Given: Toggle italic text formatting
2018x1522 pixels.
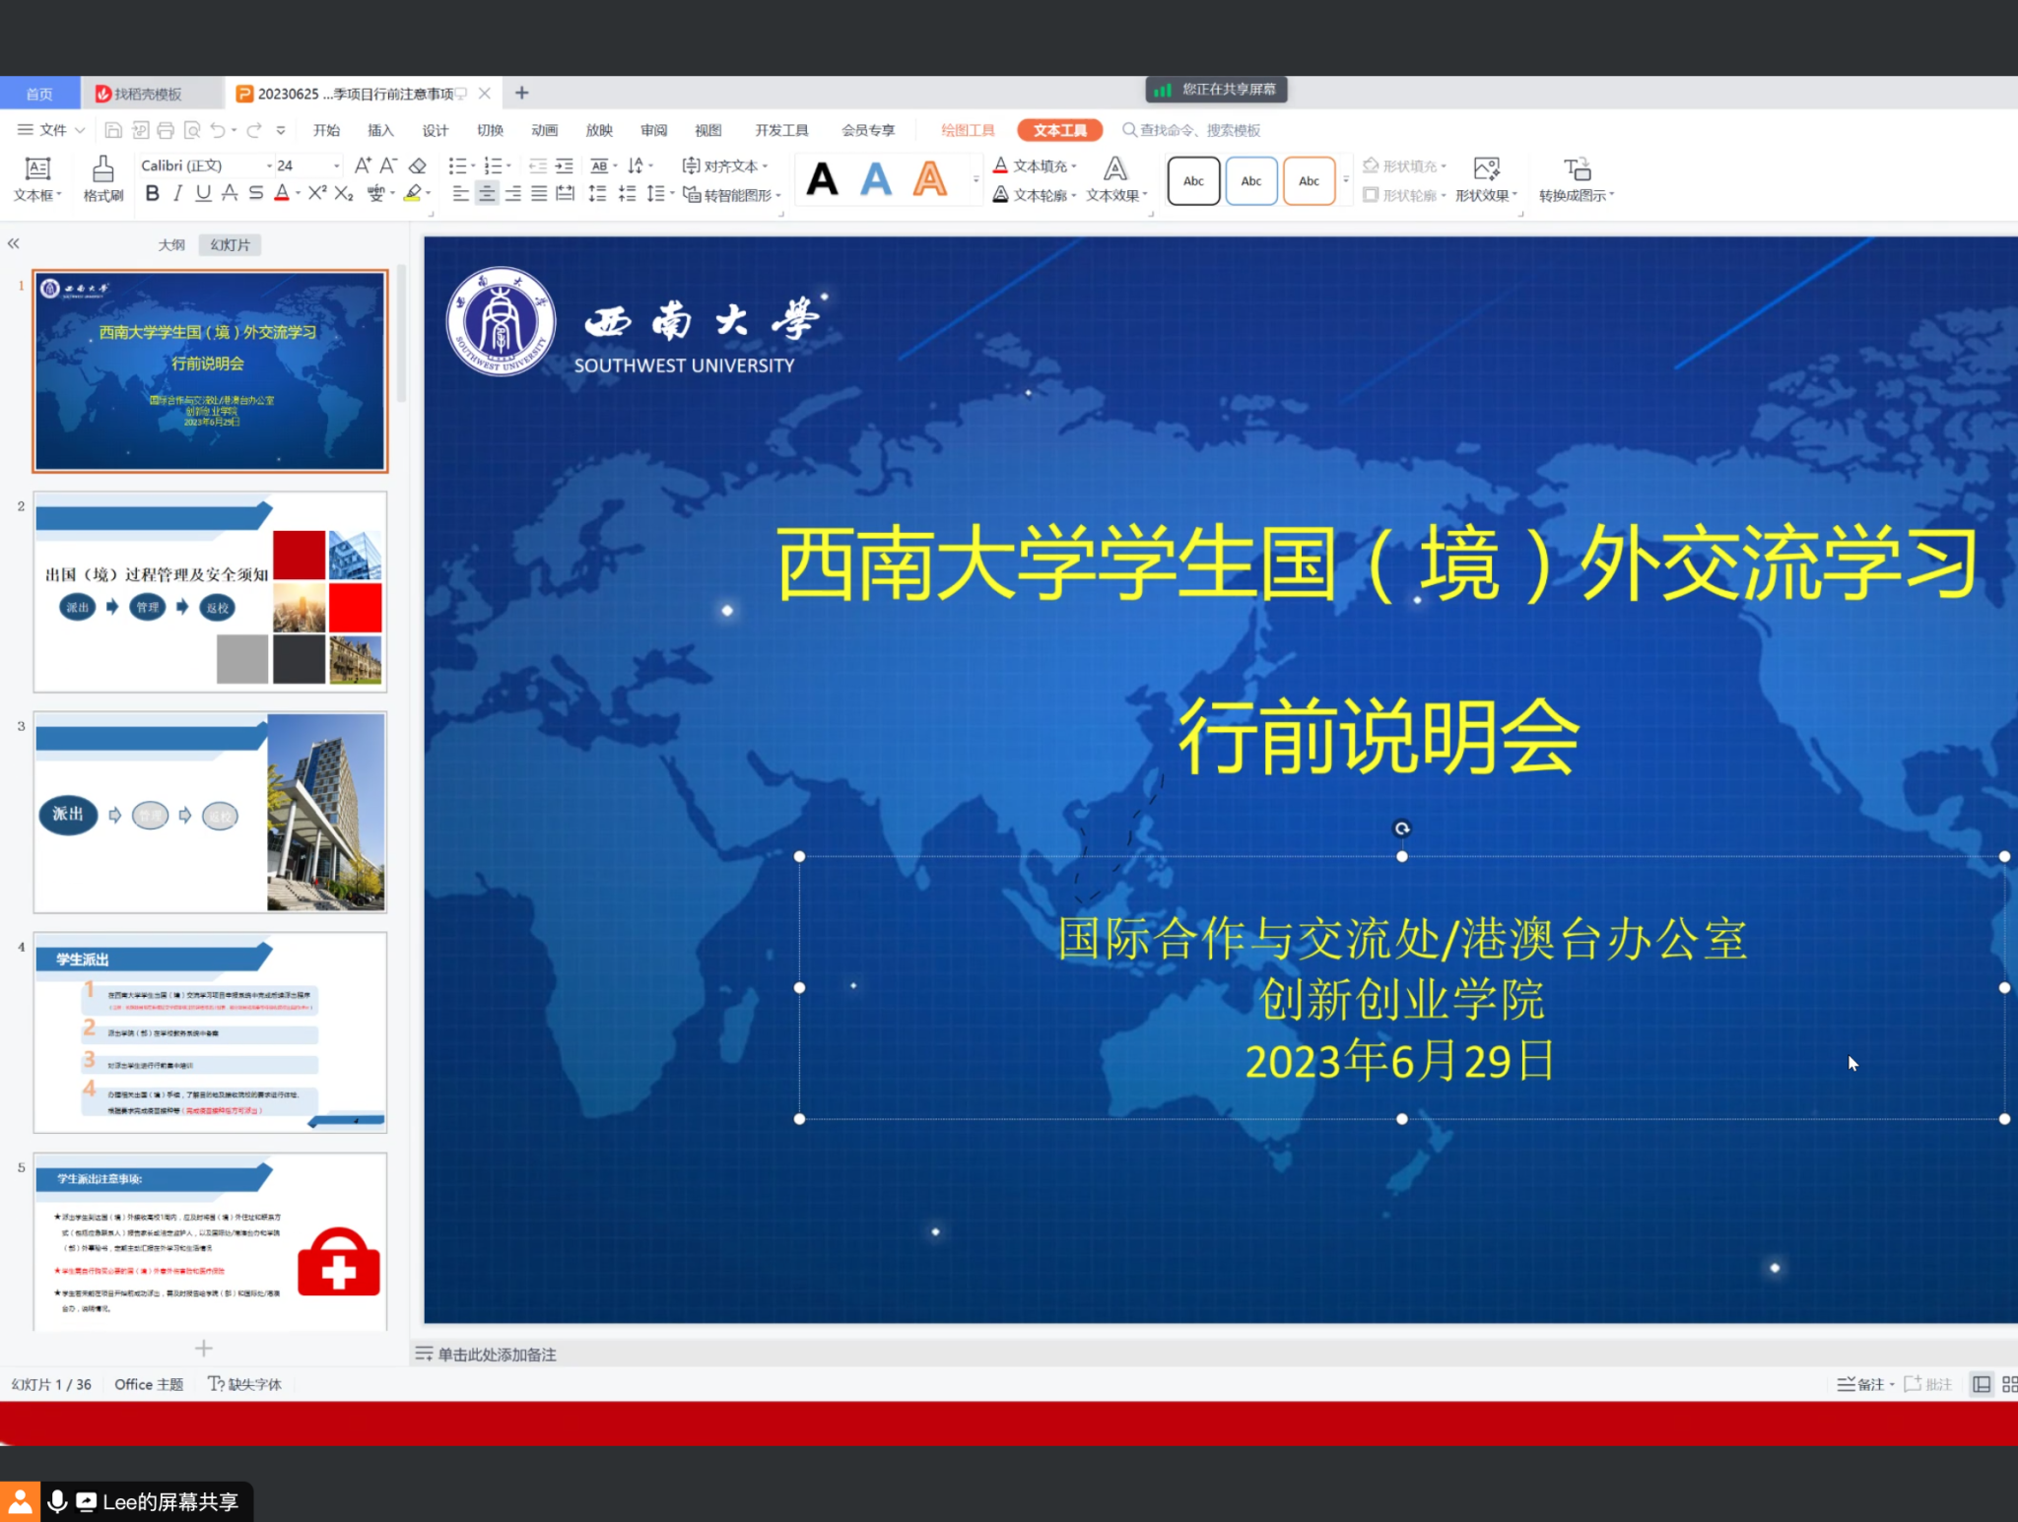Looking at the screenshot, I should tap(177, 194).
